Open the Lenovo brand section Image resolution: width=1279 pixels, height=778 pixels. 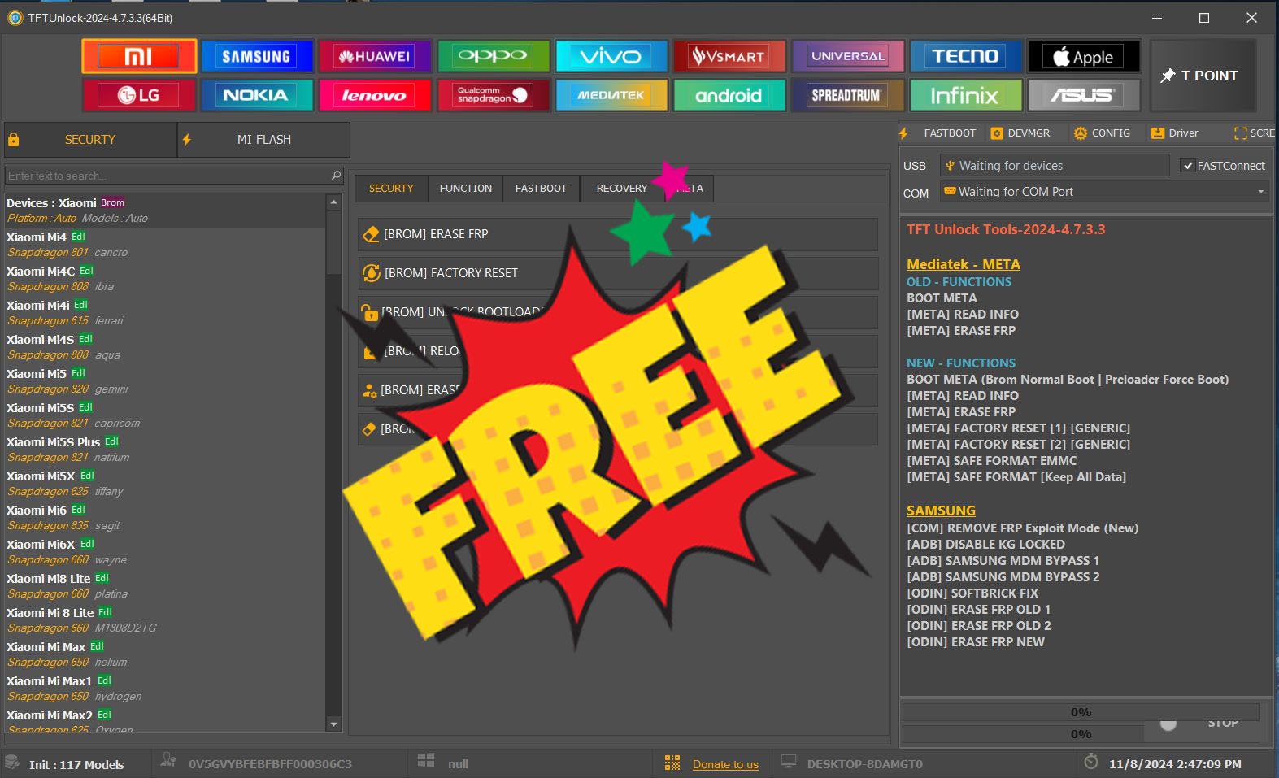click(x=375, y=95)
